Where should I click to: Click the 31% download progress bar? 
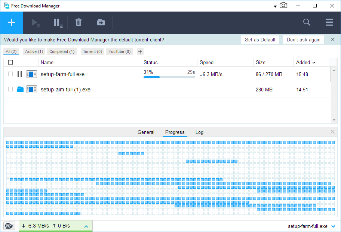169,77
